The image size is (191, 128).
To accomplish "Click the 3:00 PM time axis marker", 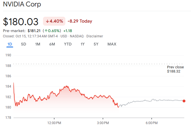I will [x=103, y=123].
